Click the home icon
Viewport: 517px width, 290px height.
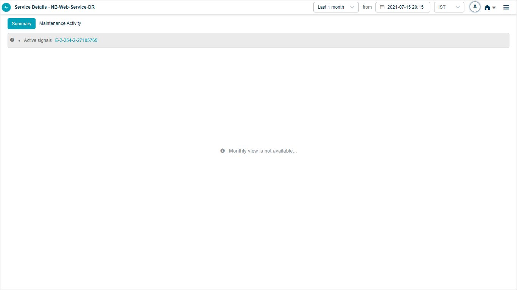[487, 7]
